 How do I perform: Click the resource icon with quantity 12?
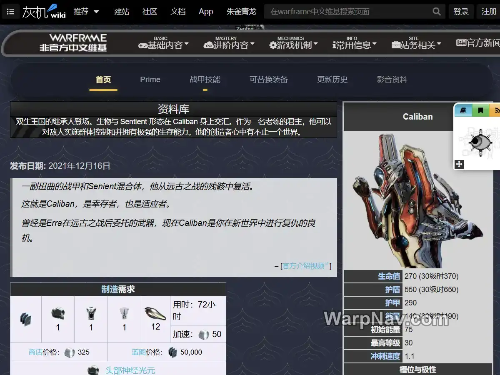click(155, 313)
